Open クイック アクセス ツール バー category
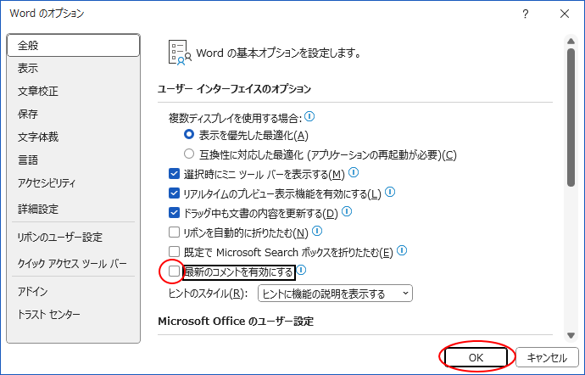 pos(74,264)
